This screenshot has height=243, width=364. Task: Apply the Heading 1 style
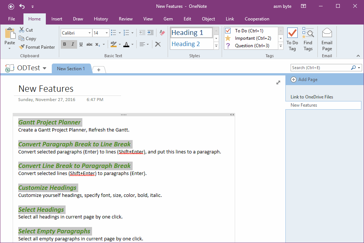click(x=191, y=33)
